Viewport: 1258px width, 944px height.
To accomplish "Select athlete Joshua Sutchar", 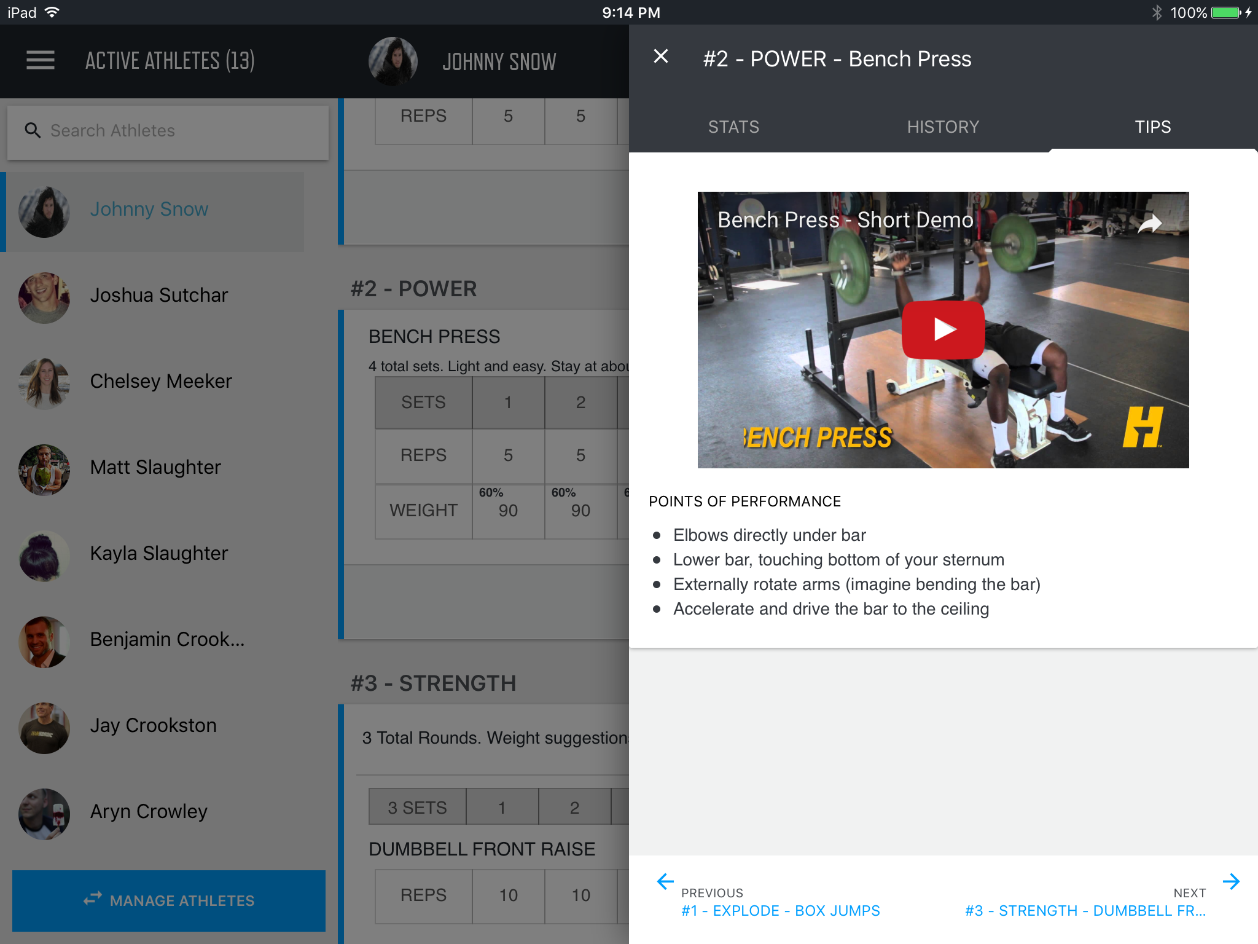I will pyautogui.click(x=158, y=296).
